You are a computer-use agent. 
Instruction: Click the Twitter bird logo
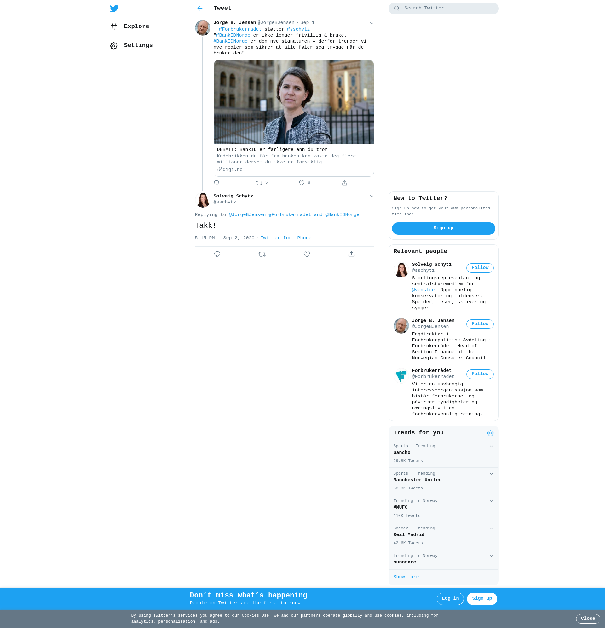click(114, 8)
